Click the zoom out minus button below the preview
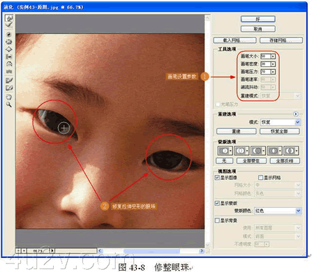The image size is (312, 272). coord(18,250)
